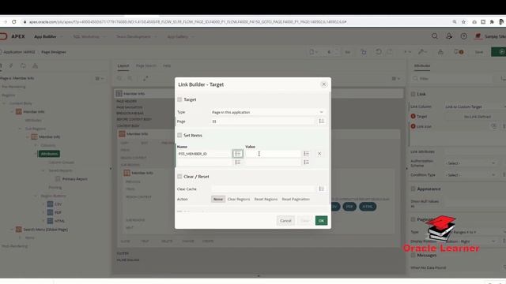The height and width of the screenshot is (284, 506).
Task: Run the page with green button
Action: click(x=499, y=52)
